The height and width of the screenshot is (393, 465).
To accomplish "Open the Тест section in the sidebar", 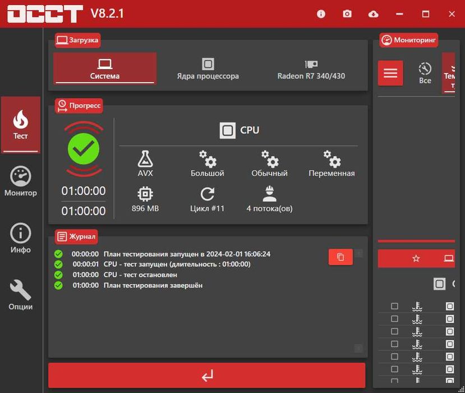I will pos(20,125).
